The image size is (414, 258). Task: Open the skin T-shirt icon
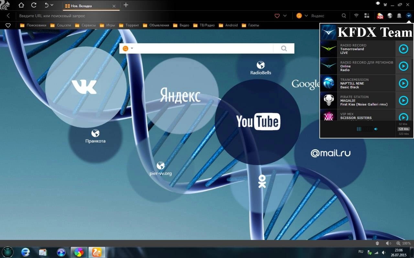coord(385,4)
